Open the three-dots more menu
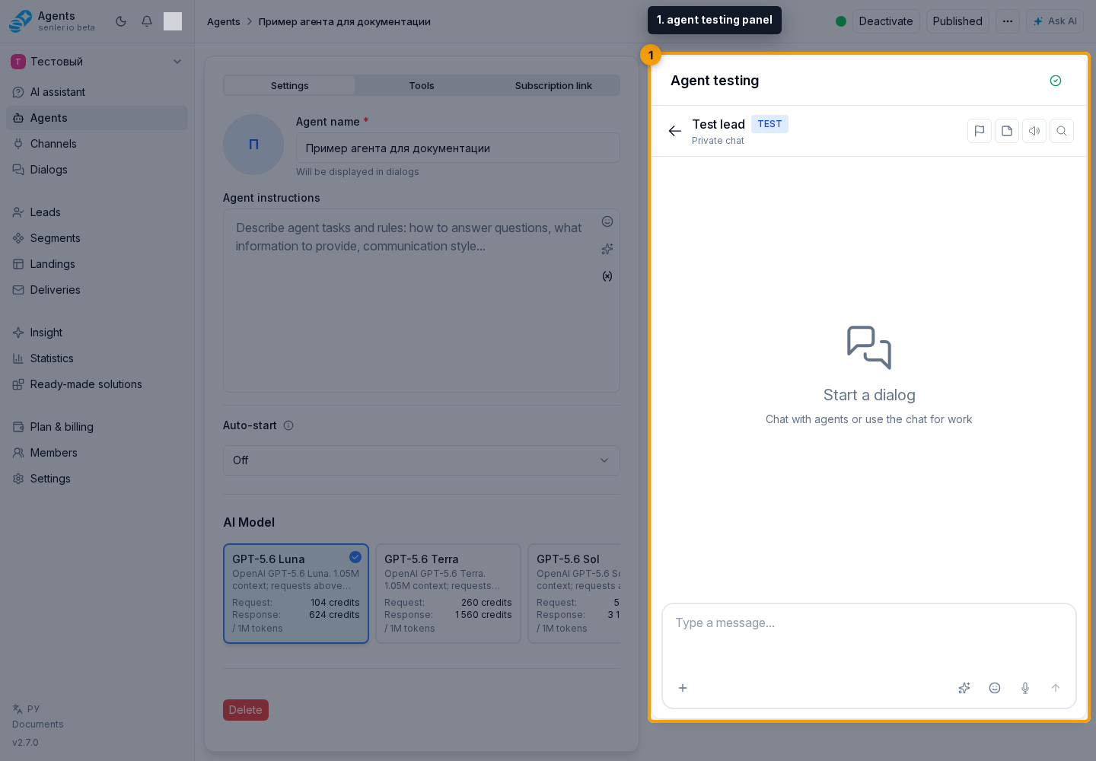 pos(1008,21)
